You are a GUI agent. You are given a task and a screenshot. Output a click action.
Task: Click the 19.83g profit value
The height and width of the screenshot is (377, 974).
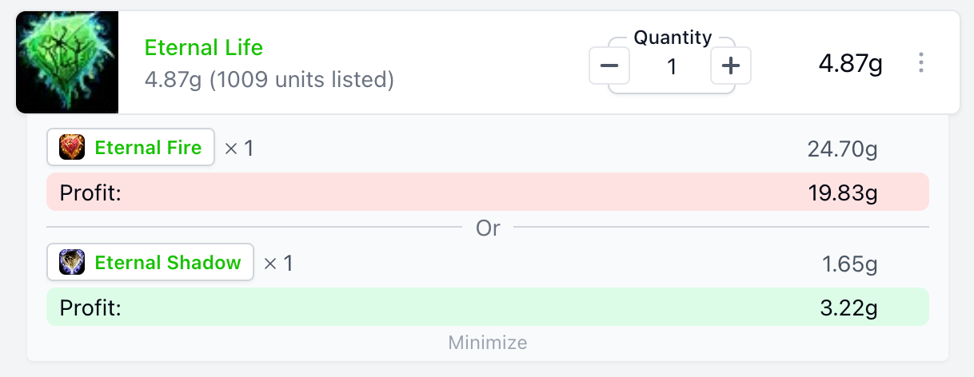843,192
